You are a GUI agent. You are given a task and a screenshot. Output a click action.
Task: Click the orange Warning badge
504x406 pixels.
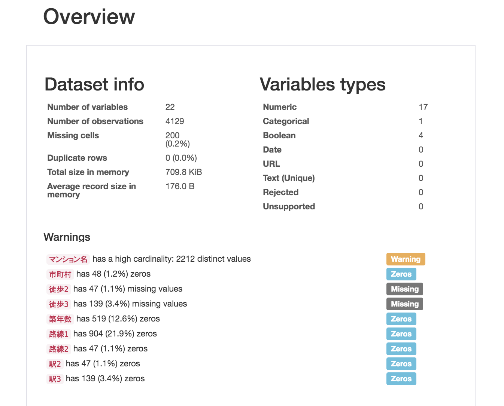tap(406, 259)
